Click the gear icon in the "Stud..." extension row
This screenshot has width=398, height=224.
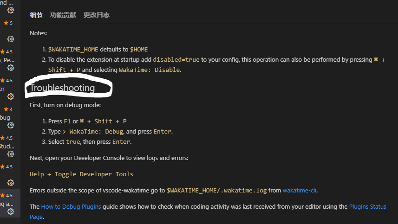pos(11,154)
